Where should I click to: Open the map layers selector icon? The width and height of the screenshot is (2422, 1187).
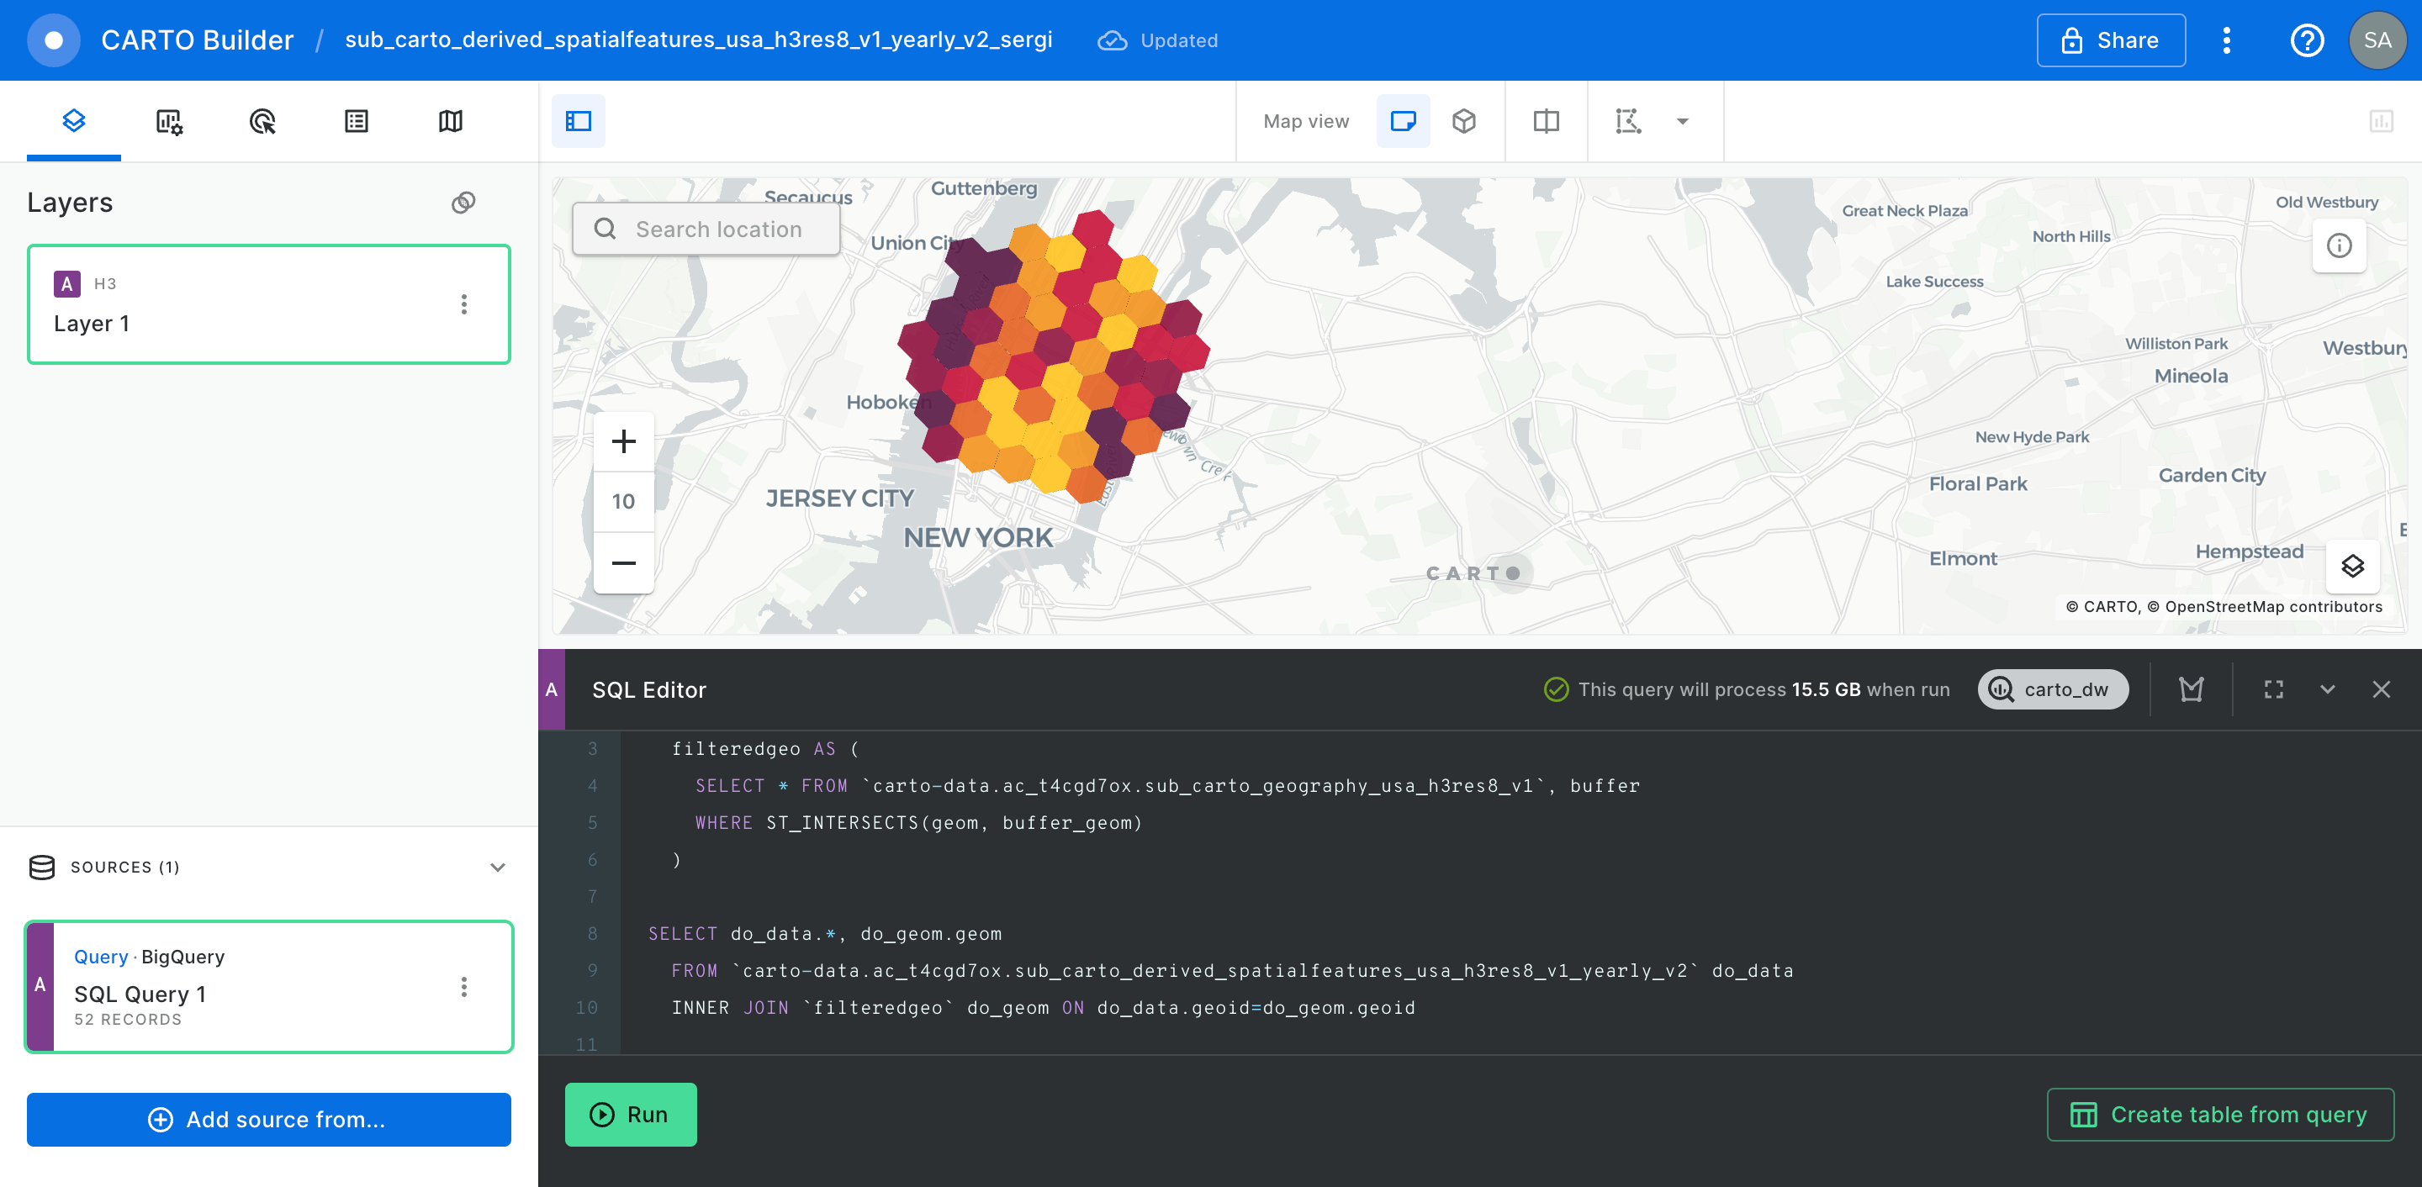point(2351,566)
